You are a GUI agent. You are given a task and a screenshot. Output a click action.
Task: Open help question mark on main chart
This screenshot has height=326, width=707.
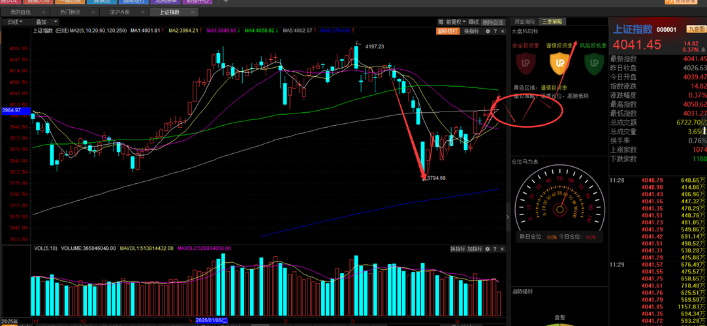pyautogui.click(x=495, y=31)
